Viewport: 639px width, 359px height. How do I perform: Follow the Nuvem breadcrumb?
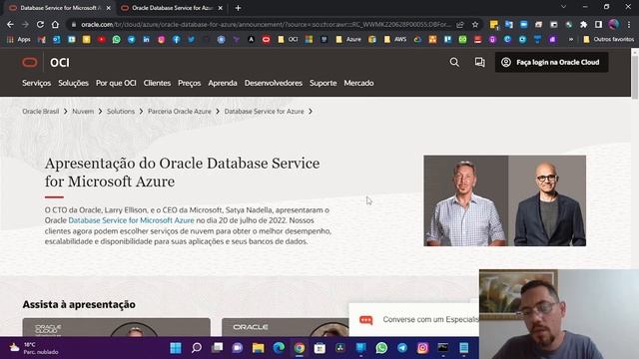83,111
